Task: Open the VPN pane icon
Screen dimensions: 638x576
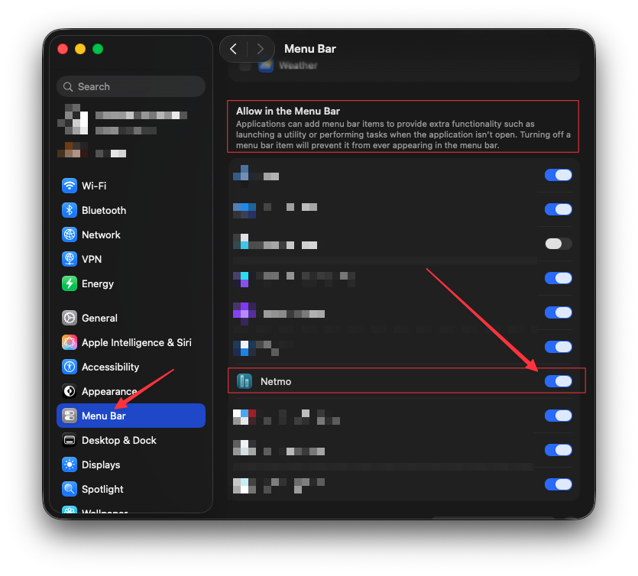Action: click(x=70, y=259)
